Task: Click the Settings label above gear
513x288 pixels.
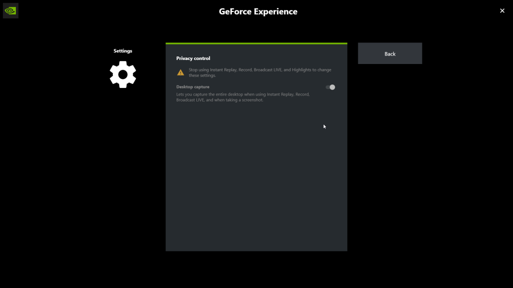Action: [123, 51]
